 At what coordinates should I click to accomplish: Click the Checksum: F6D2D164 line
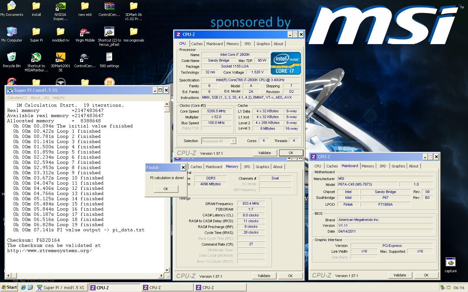click(33, 240)
